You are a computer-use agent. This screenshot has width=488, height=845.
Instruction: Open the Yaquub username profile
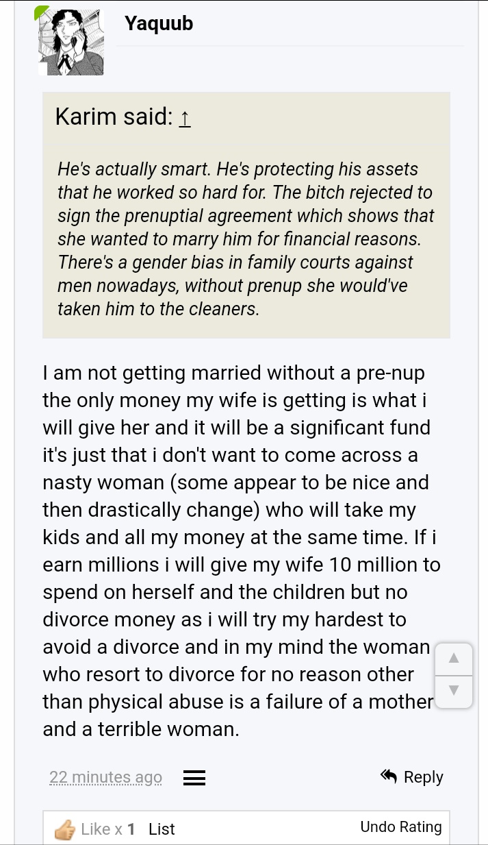159,23
